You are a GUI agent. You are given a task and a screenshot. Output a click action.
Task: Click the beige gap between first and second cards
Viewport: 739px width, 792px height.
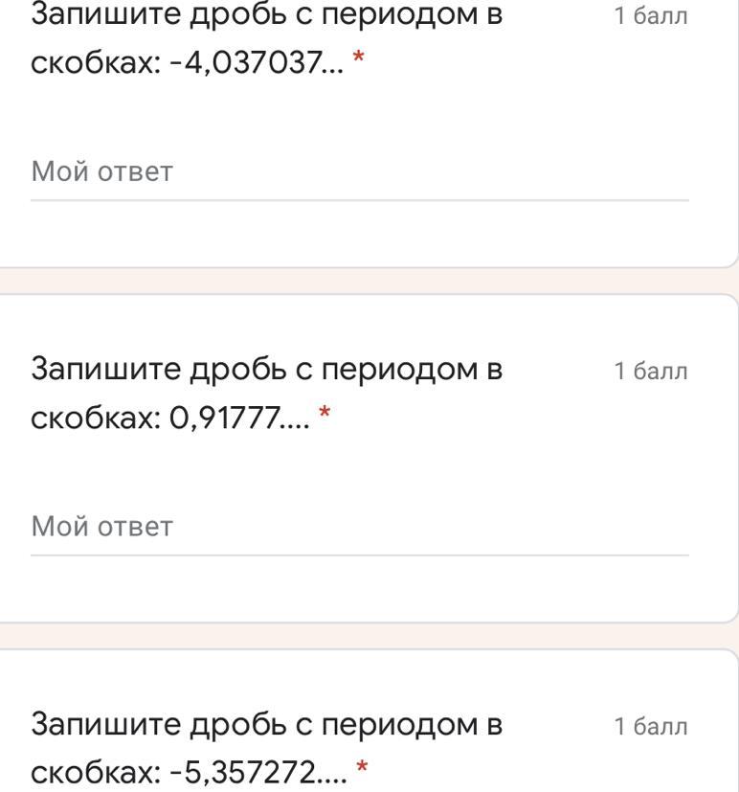(369, 281)
